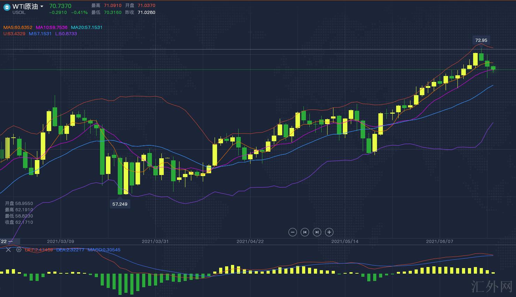
Task: Click the DIFF value in MACD panel
Action: (x=39, y=250)
